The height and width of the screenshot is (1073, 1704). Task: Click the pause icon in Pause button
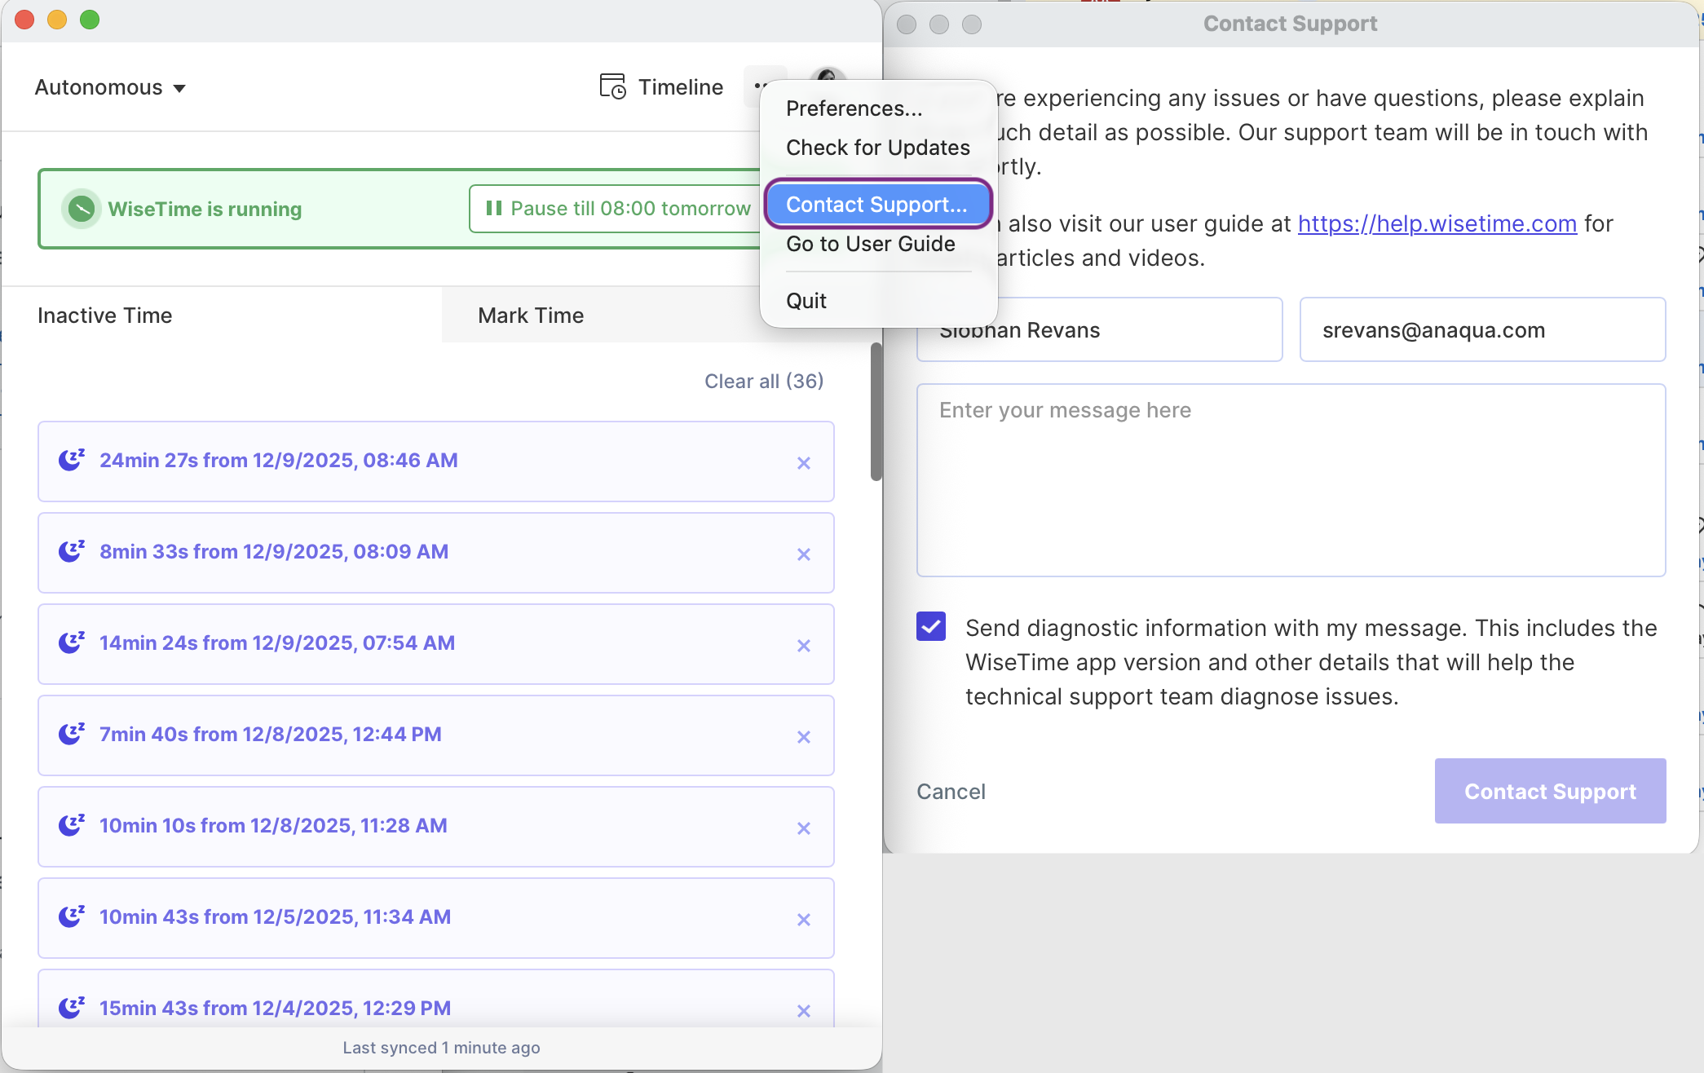click(493, 208)
